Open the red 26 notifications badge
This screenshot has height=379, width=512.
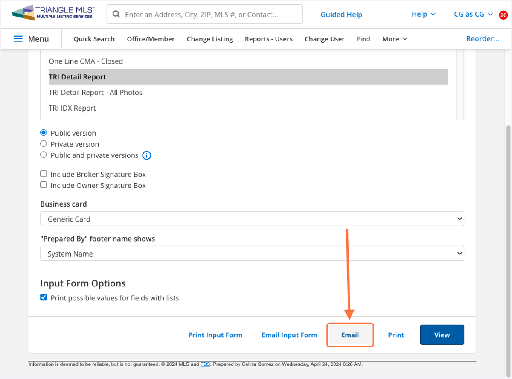coord(503,15)
